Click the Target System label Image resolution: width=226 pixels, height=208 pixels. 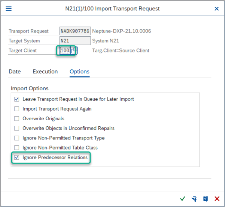[24, 41]
